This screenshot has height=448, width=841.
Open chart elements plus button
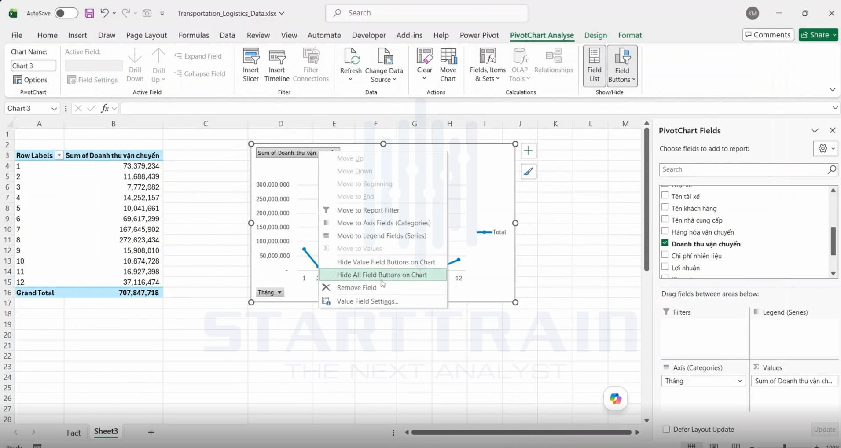(x=528, y=151)
